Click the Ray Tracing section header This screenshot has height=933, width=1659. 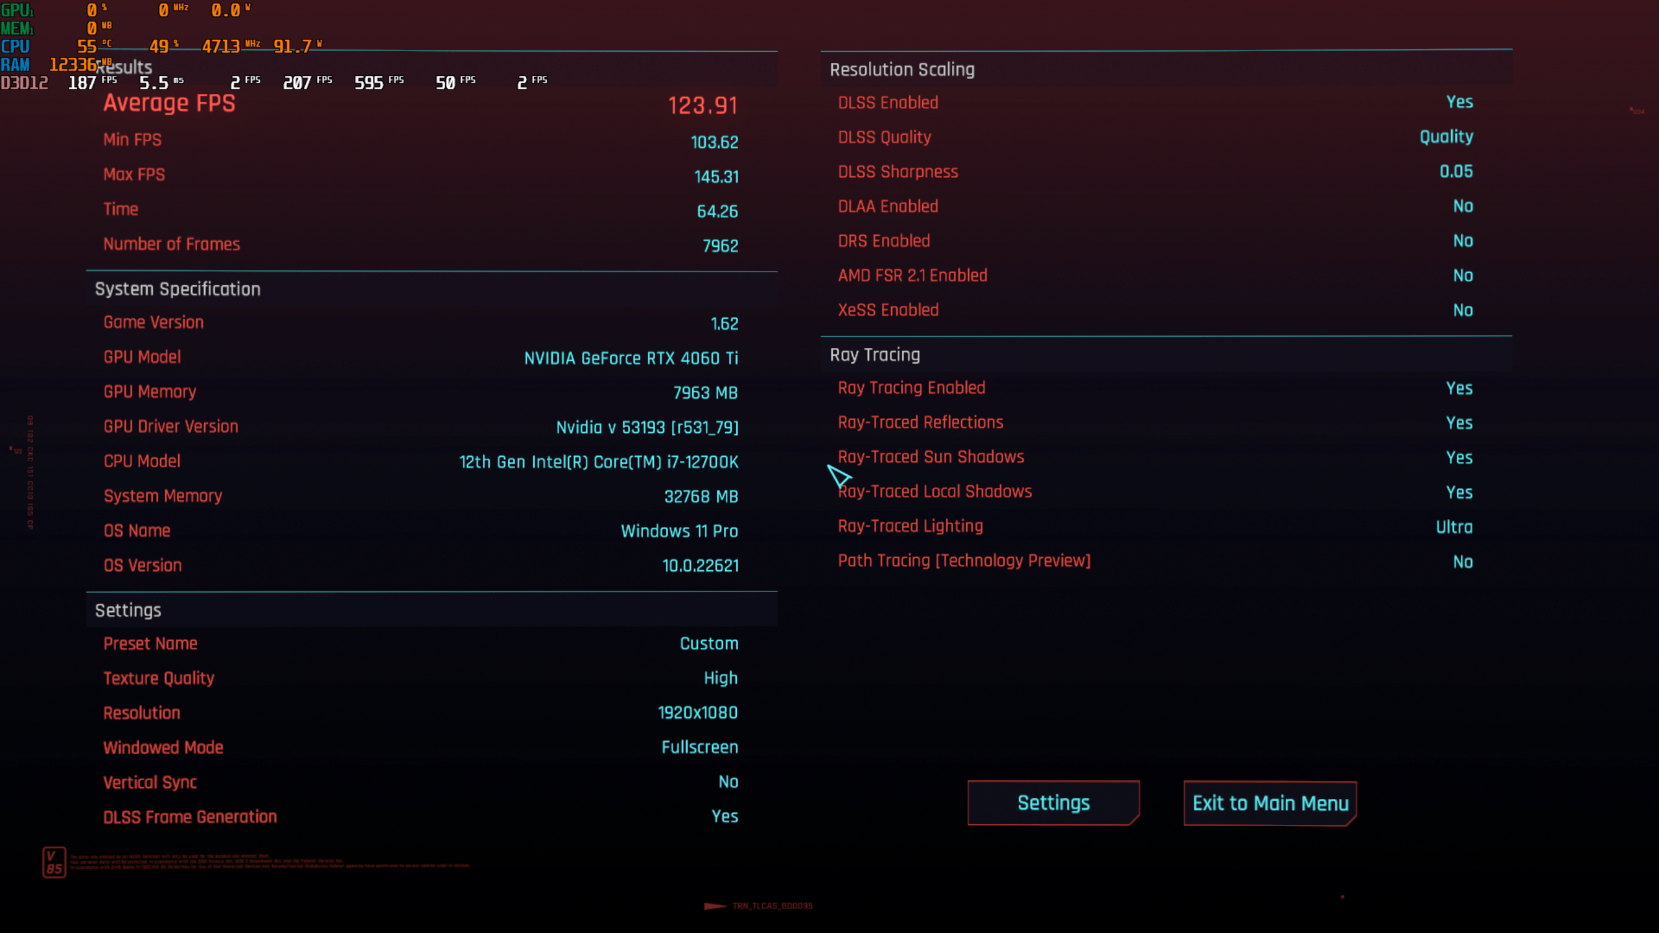tap(875, 355)
